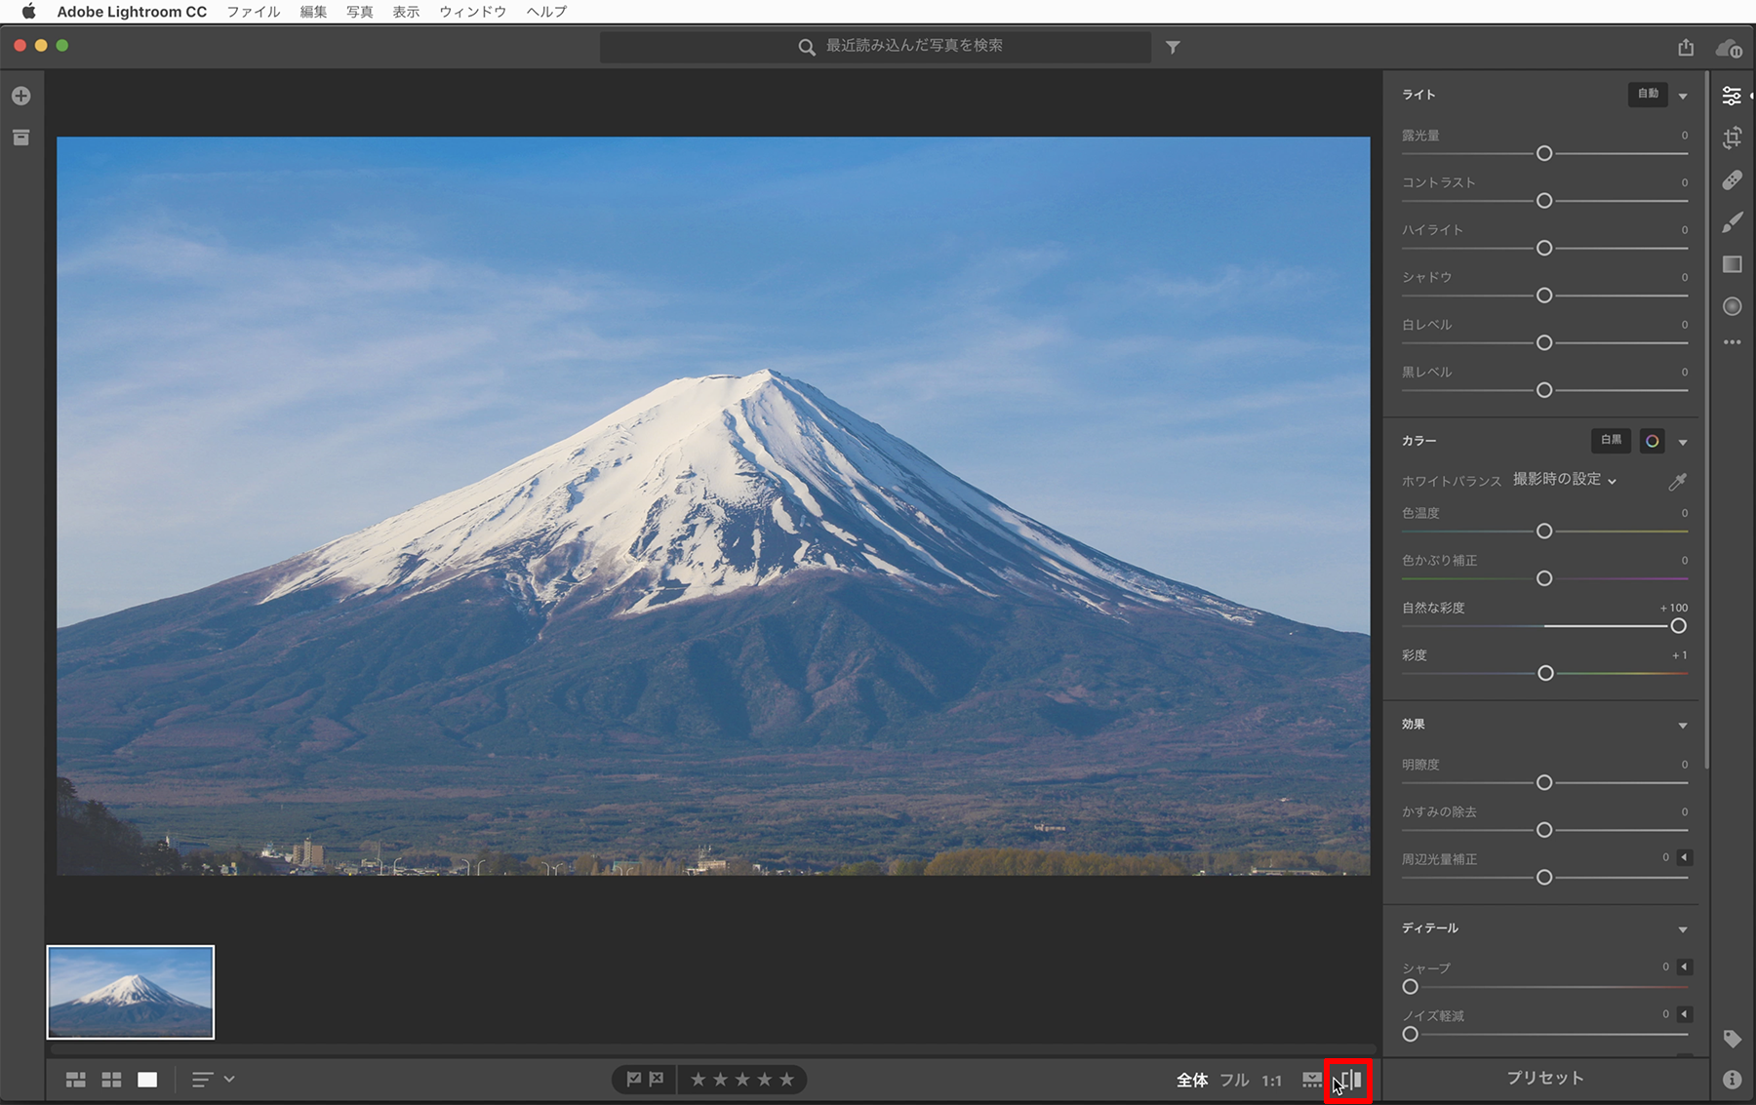Click the magnifier icon in search bar

[807, 47]
